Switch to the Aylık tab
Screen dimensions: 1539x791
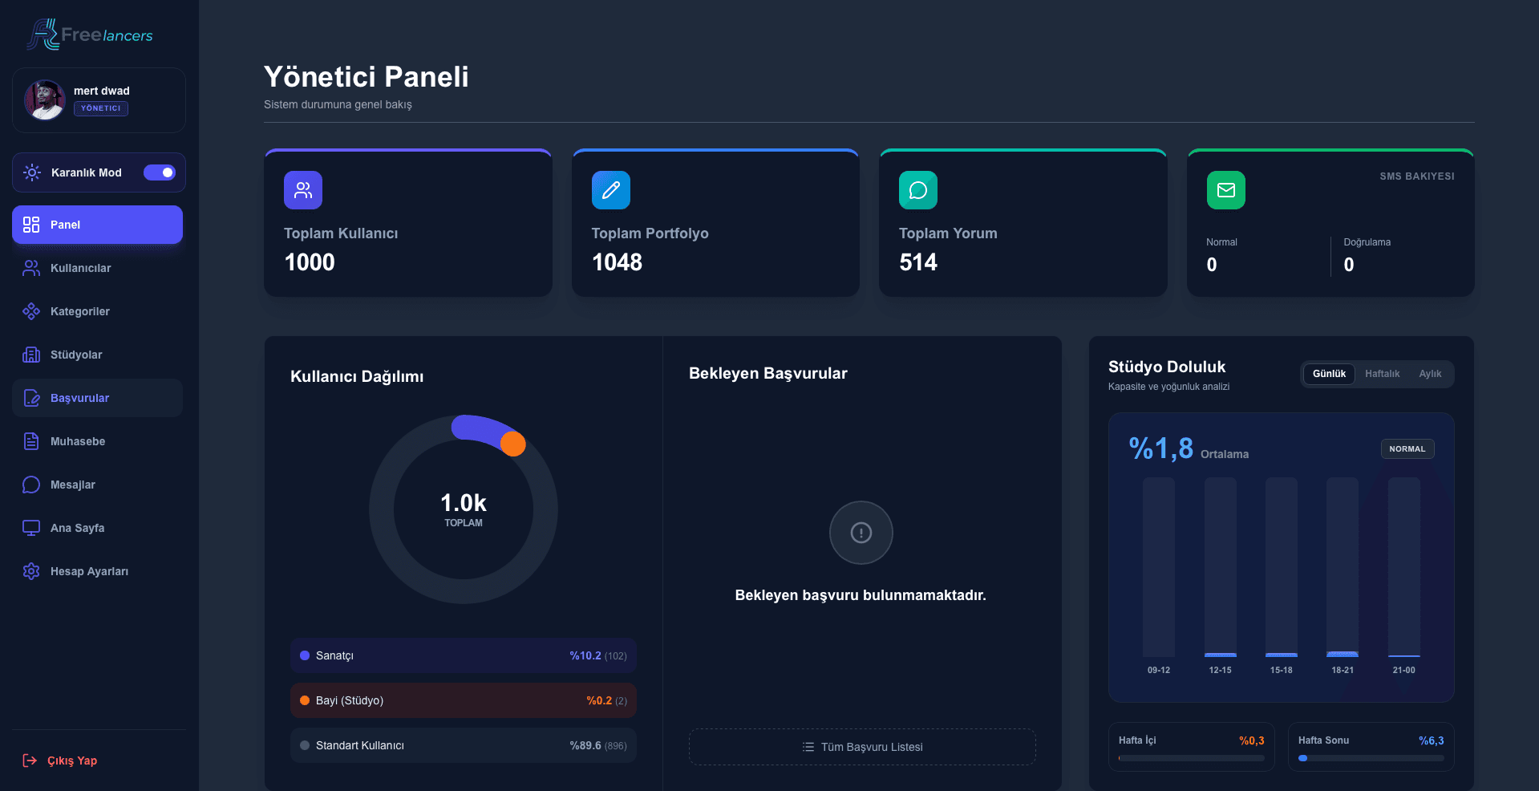1430,374
